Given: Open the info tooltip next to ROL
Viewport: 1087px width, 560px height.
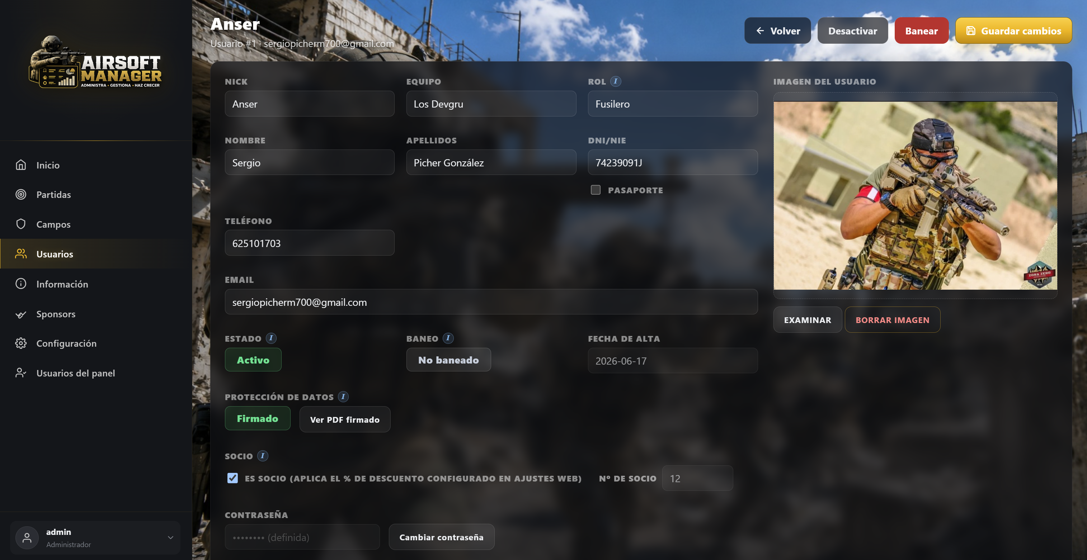Looking at the screenshot, I should click(616, 81).
